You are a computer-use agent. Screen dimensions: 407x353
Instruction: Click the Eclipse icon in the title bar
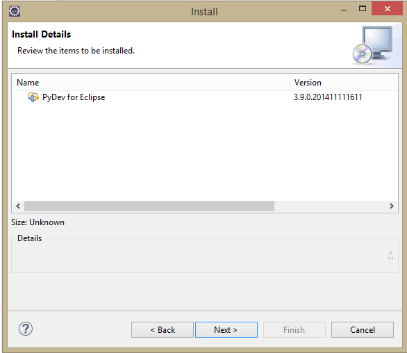pyautogui.click(x=15, y=11)
